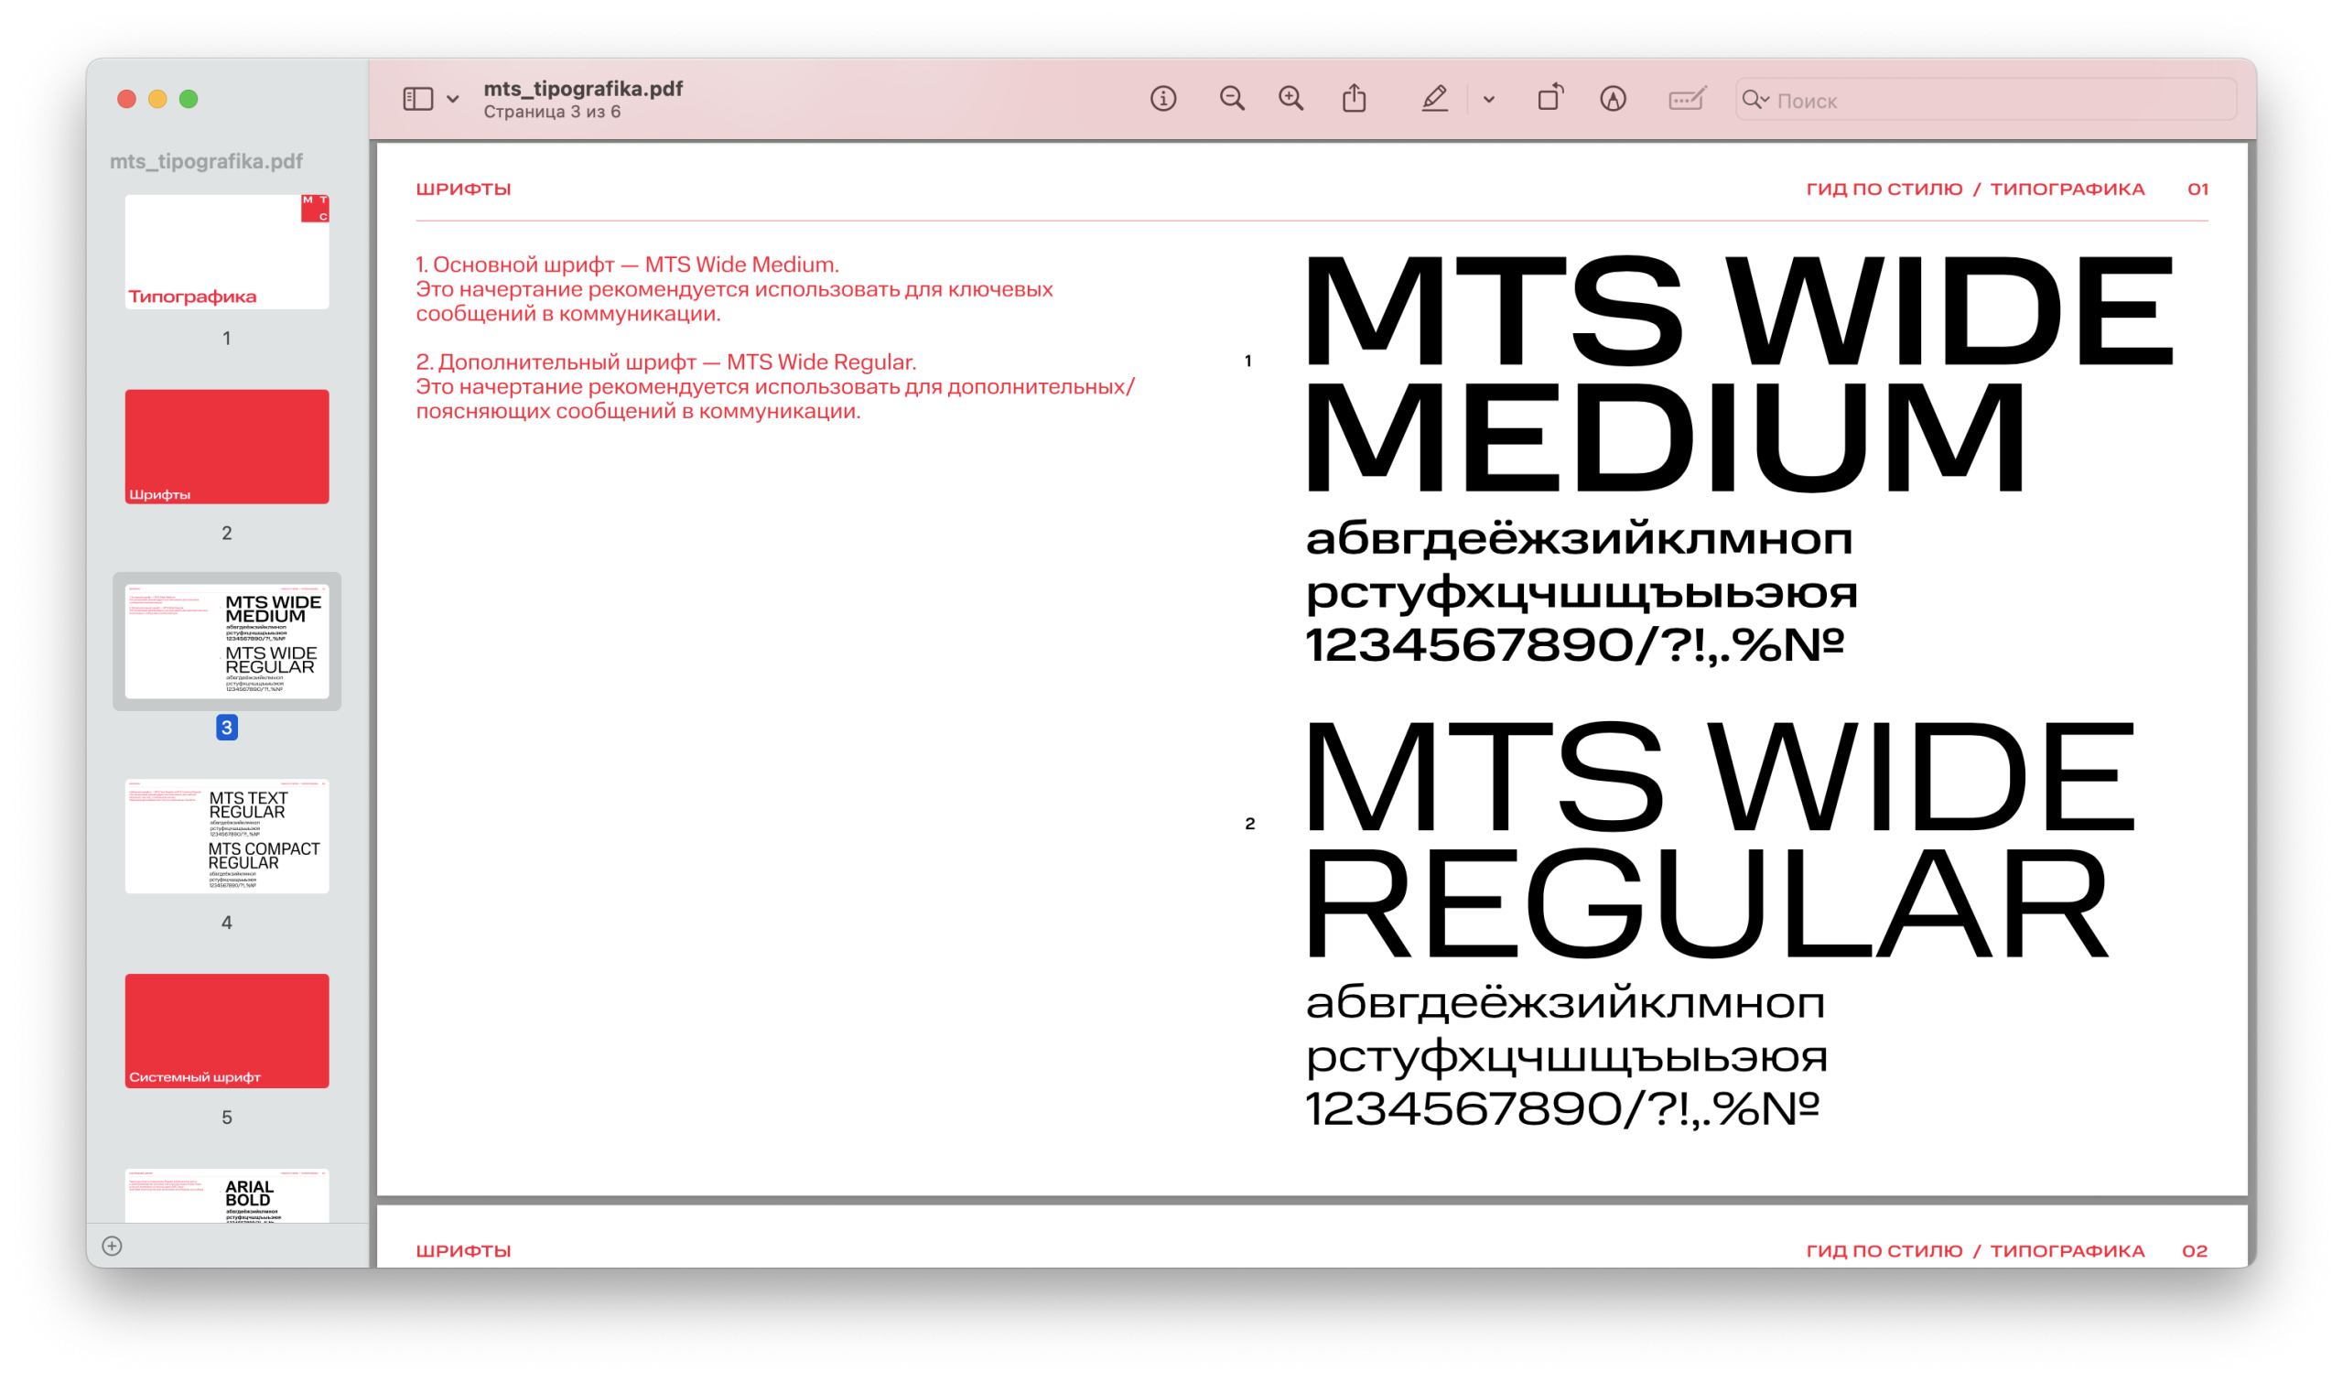This screenshot has height=1382, width=2343.
Task: Click the ШРИФТЫ header on page 01
Action: 463,189
